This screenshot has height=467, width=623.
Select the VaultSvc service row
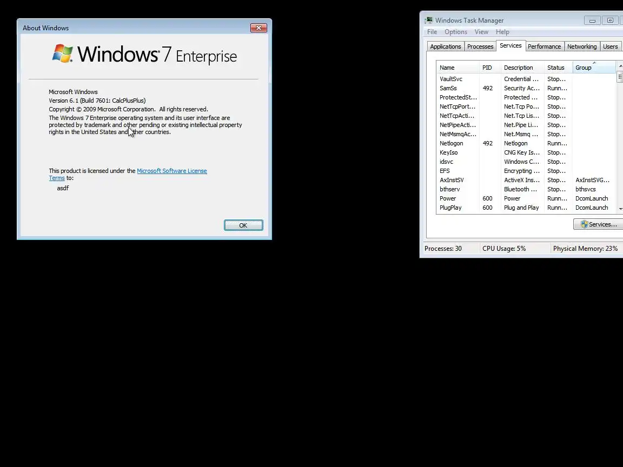(526, 79)
